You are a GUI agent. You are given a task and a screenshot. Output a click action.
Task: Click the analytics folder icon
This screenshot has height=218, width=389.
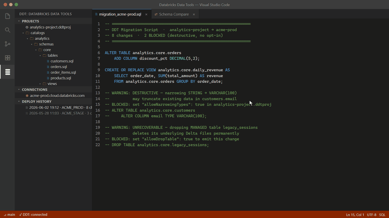(32, 38)
